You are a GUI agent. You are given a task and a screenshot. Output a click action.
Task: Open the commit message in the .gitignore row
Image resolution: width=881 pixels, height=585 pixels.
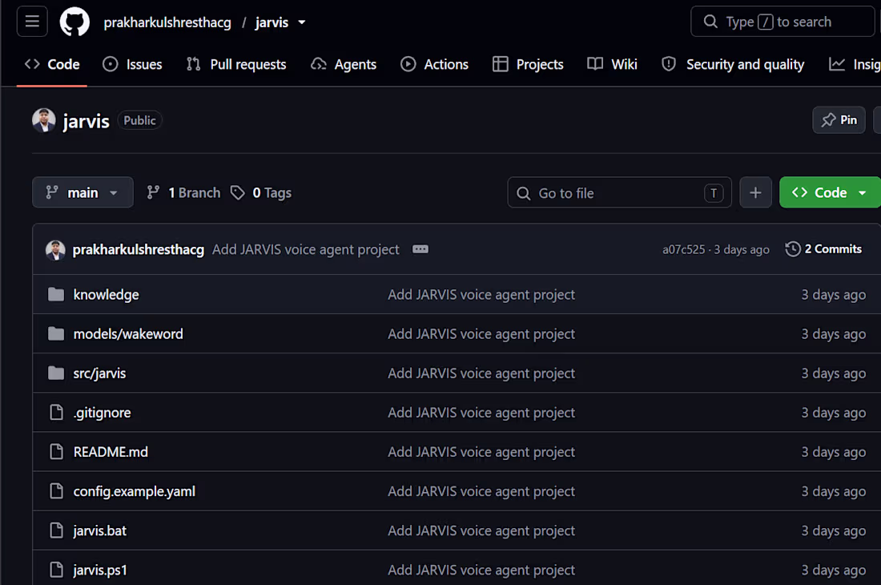tap(481, 413)
